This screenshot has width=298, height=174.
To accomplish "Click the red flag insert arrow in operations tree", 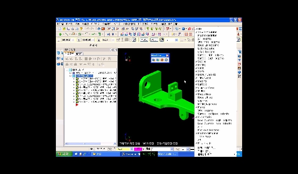I will tap(77, 105).
